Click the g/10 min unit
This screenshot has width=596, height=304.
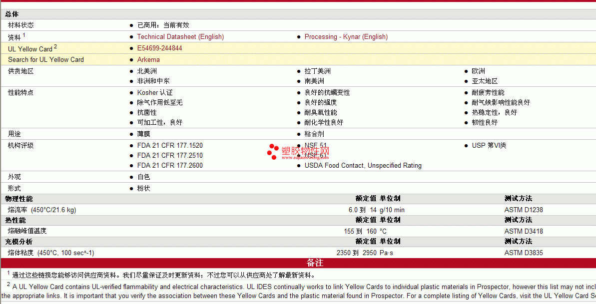(x=392, y=210)
